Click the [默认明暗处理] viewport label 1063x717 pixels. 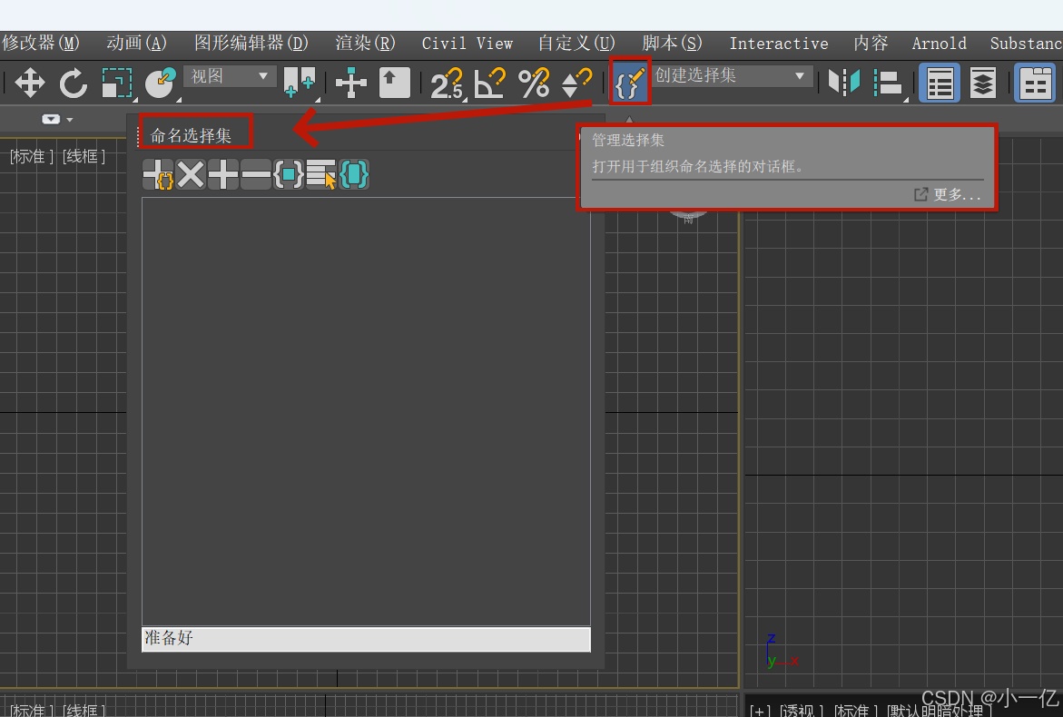939,711
